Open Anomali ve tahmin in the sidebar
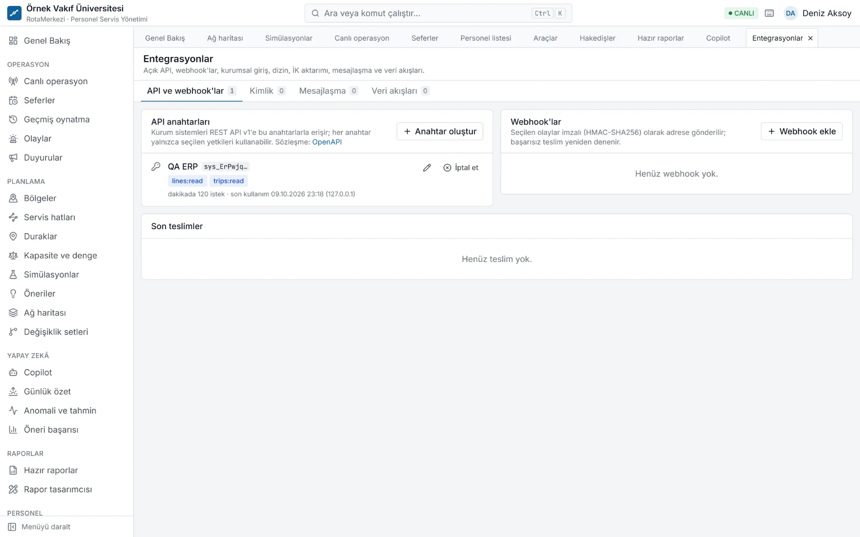This screenshot has height=537, width=860. [x=67, y=411]
